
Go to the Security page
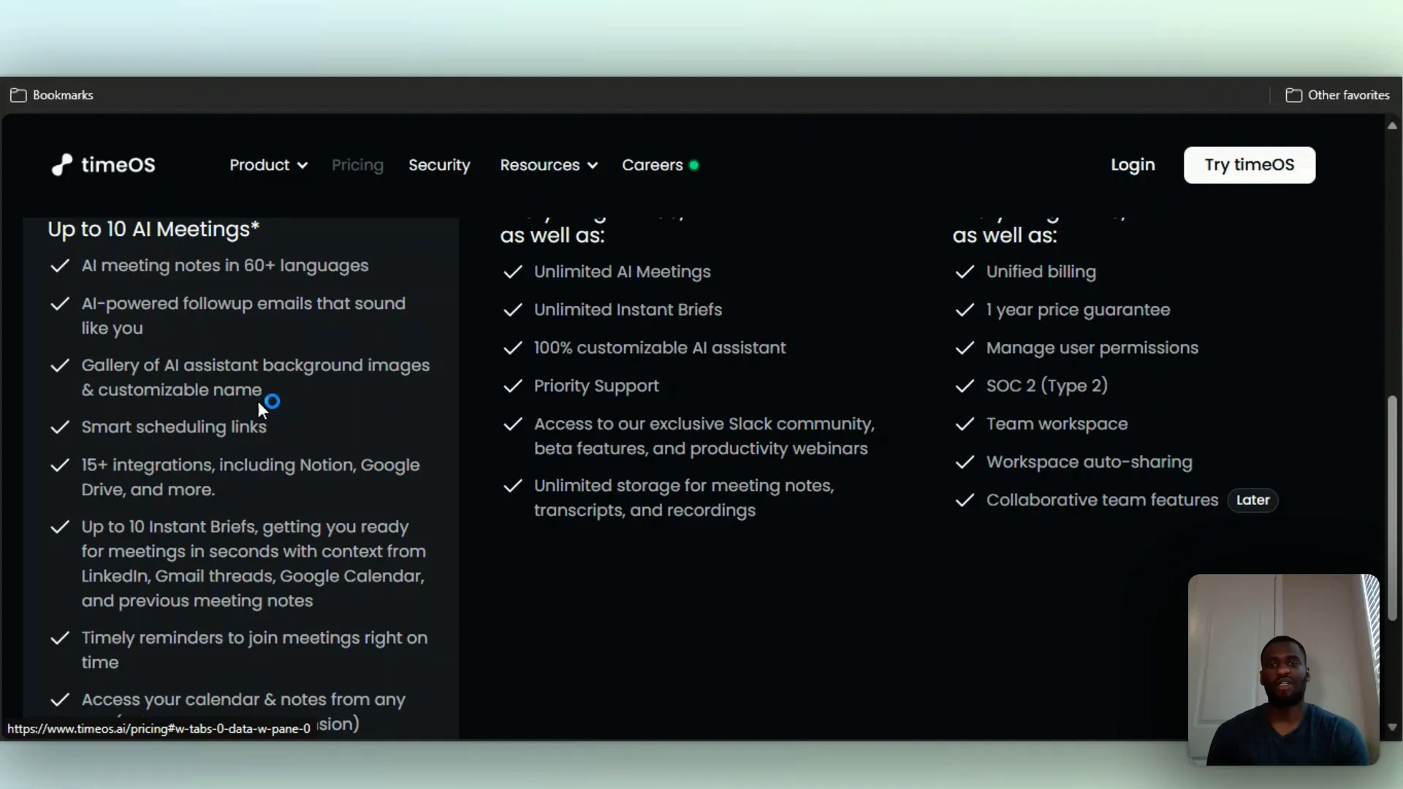439,165
